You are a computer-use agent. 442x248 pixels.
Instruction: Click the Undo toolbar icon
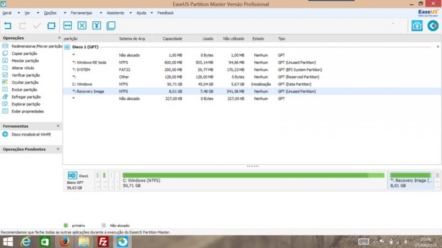7,26
